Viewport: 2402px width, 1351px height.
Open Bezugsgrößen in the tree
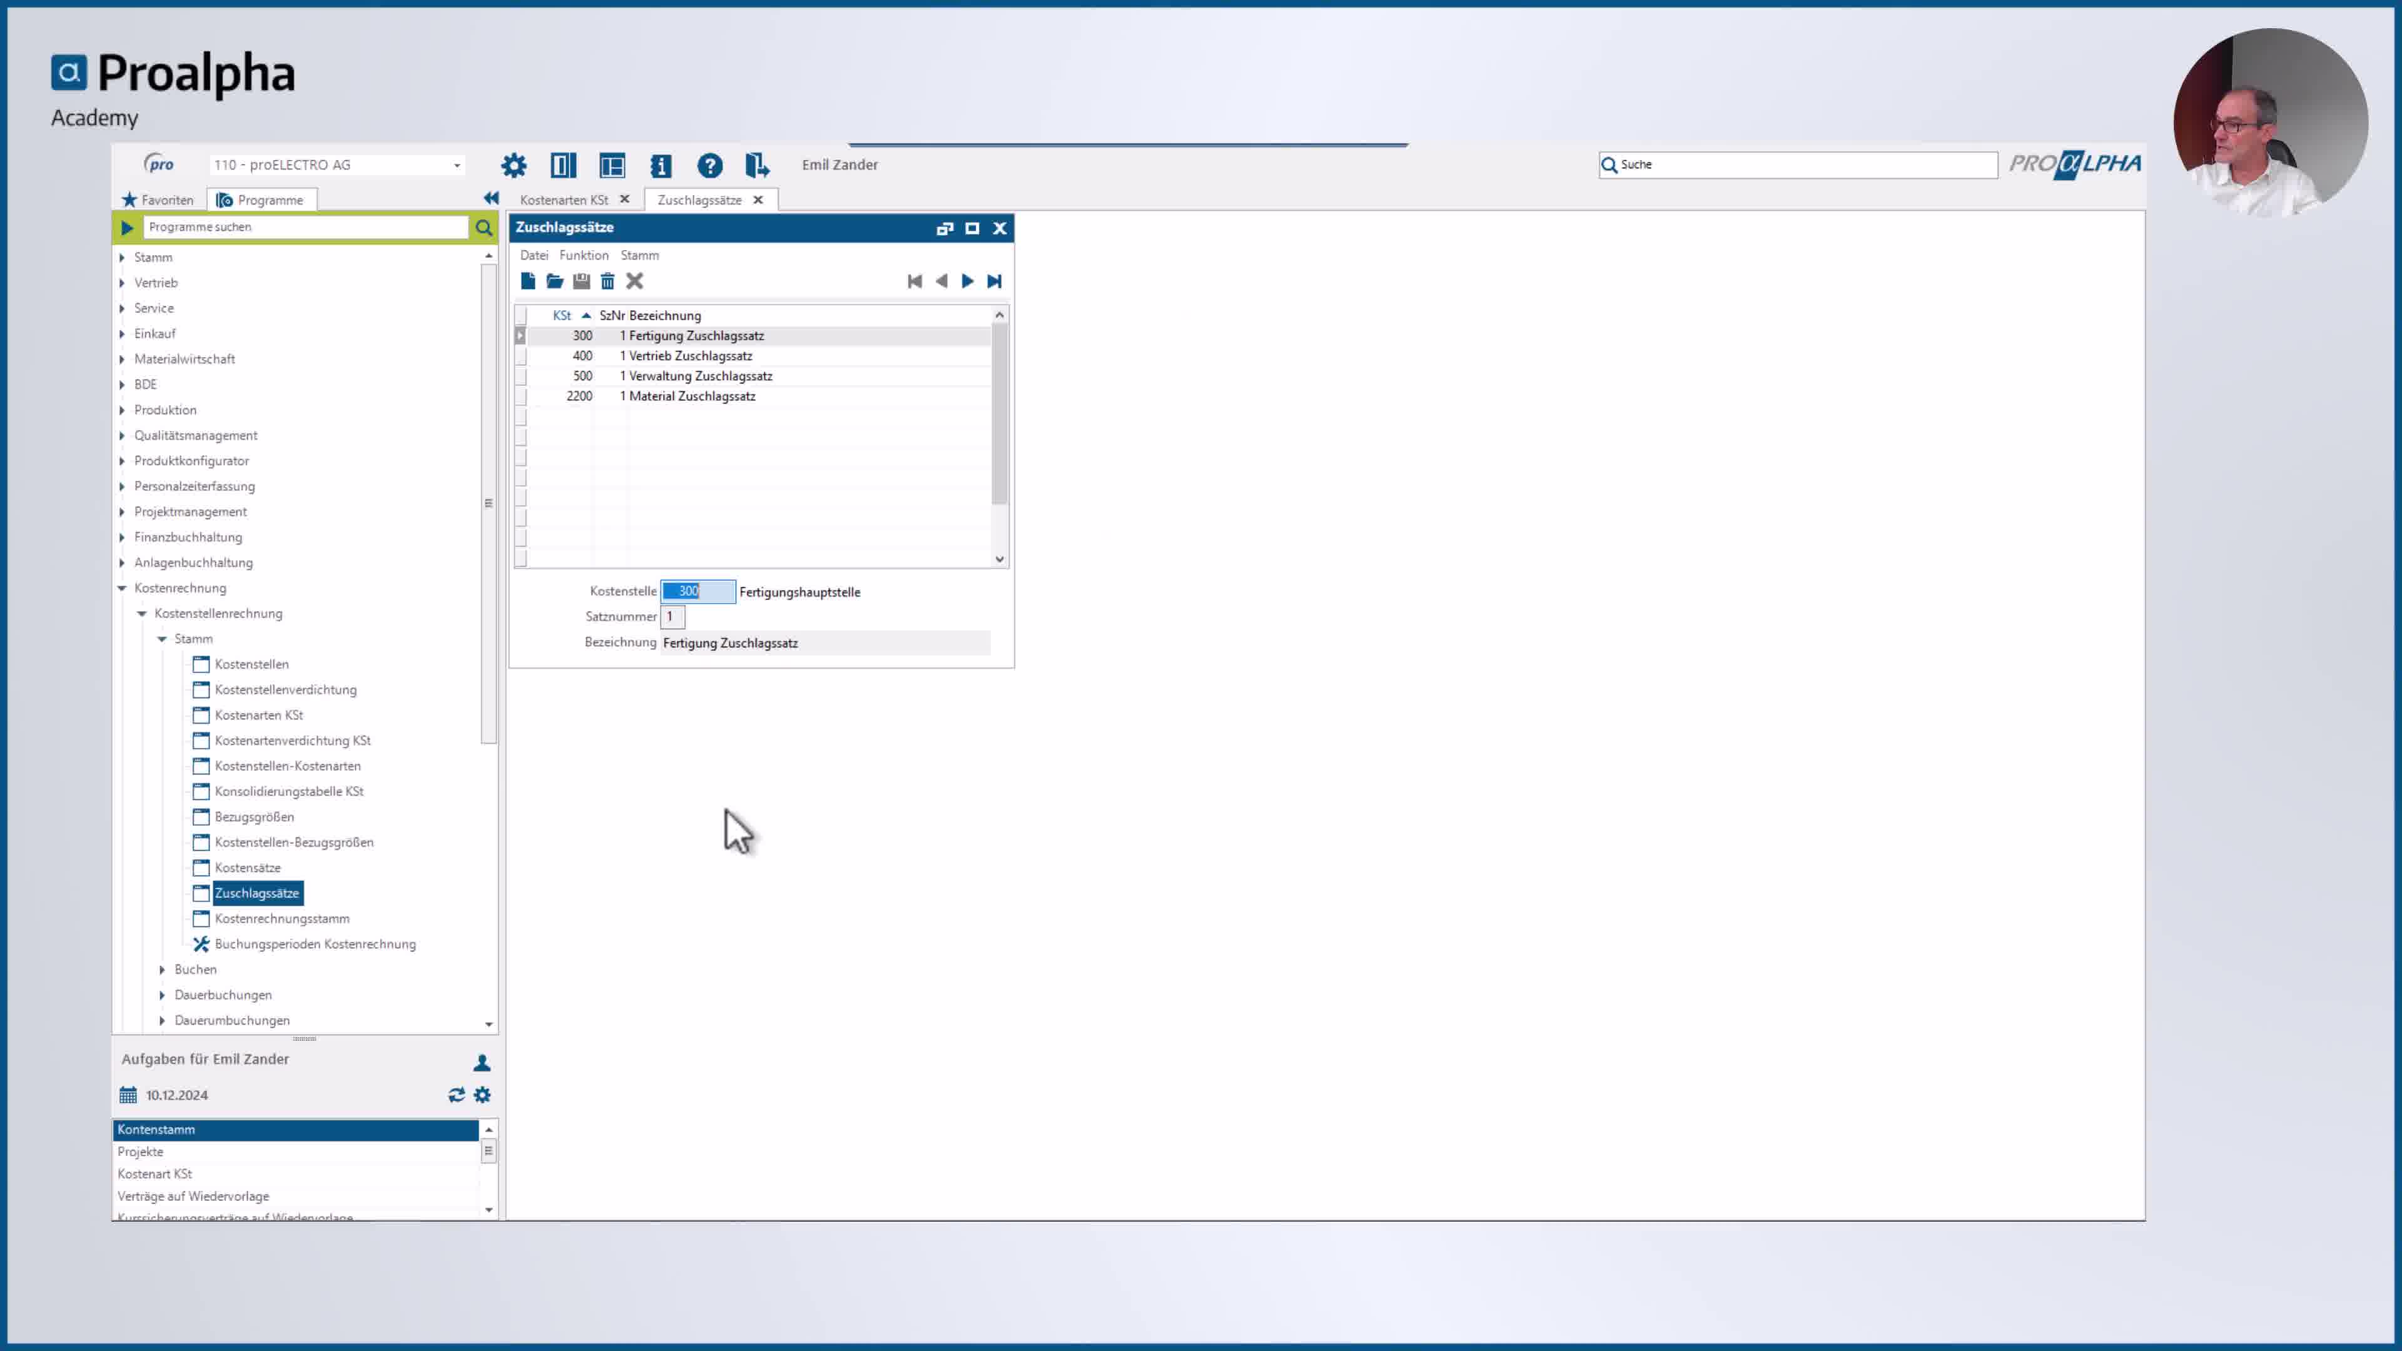(x=255, y=817)
